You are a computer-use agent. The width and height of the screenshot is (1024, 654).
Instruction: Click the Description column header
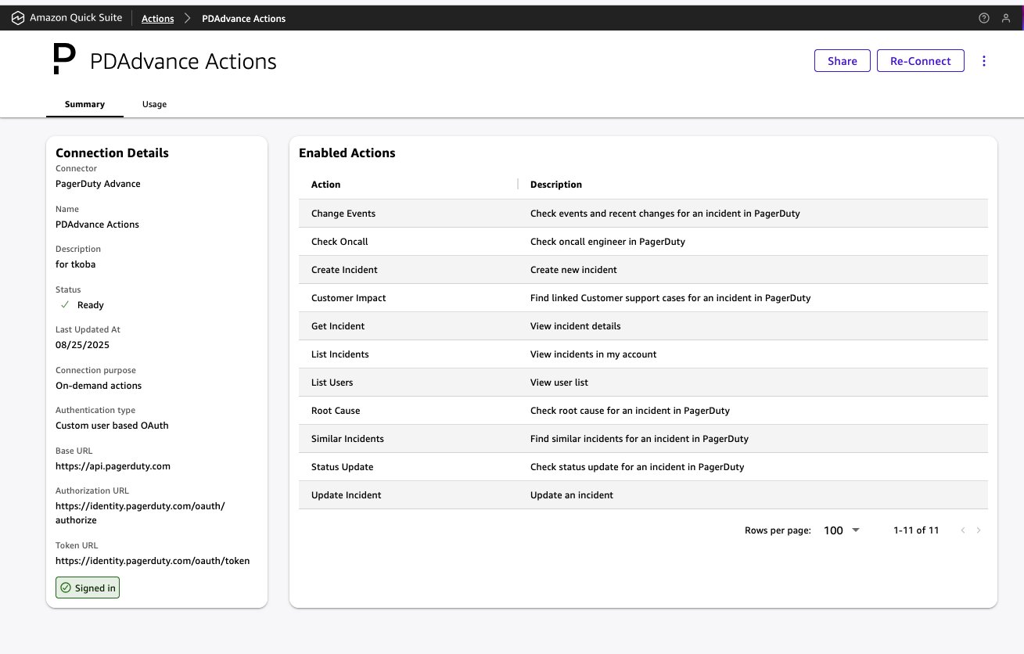click(x=555, y=185)
